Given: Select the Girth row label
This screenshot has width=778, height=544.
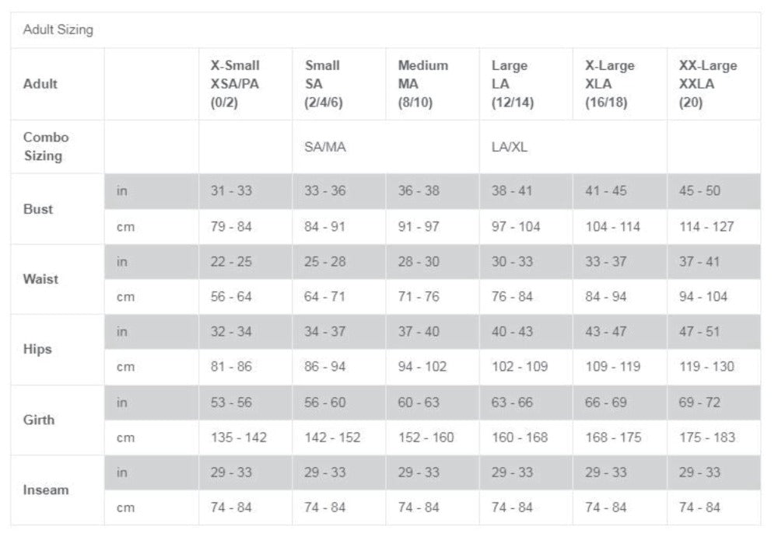Looking at the screenshot, I should point(38,420).
